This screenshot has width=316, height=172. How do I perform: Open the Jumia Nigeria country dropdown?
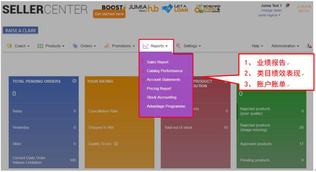(x=269, y=16)
